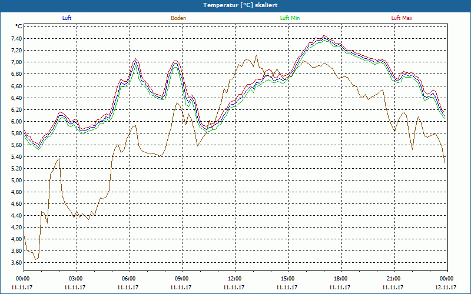Viewport: 471px width, 294px height.
Task: Click the 7,20 value on the y-axis
Action: pos(17,51)
